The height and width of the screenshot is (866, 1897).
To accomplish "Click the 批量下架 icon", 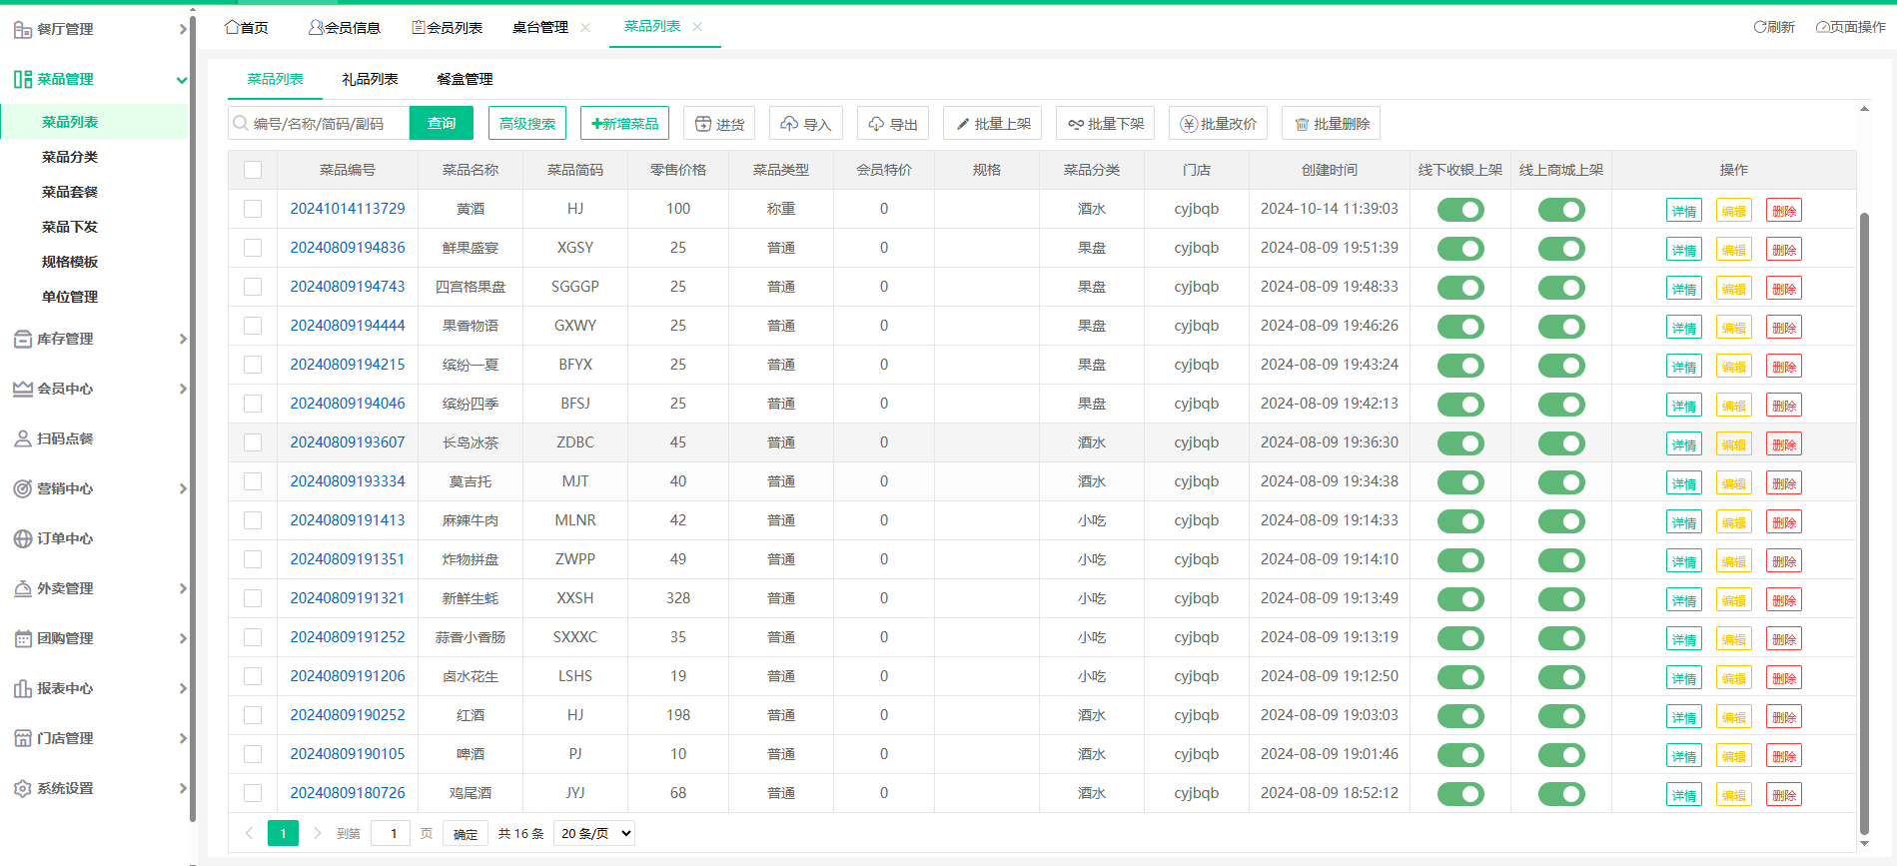I will coord(1076,124).
